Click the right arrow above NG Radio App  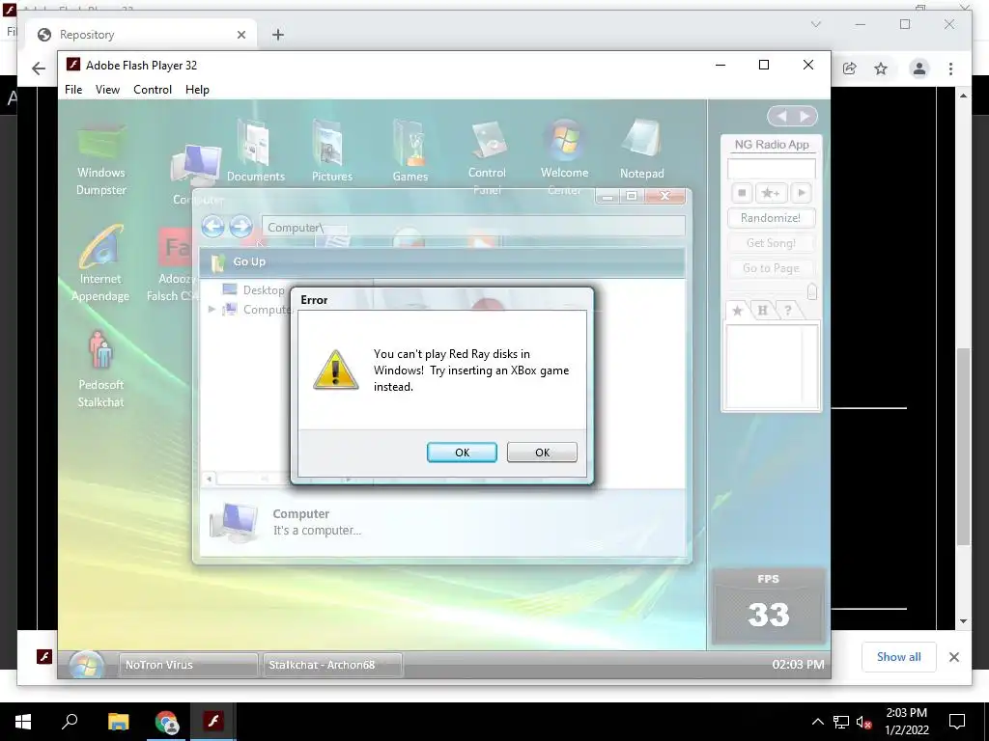805,116
